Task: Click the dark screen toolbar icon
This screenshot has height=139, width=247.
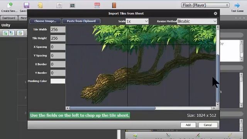Action: pos(72,5)
